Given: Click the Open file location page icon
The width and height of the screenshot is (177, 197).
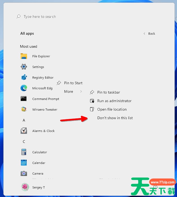Looking at the screenshot, I should pos(92,109).
